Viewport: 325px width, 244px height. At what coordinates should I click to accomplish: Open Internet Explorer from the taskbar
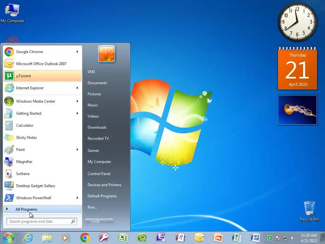coord(28,238)
